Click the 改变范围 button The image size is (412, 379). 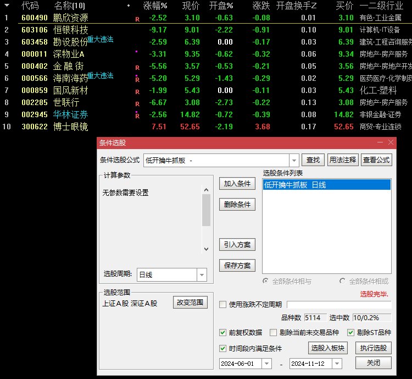coord(190,302)
